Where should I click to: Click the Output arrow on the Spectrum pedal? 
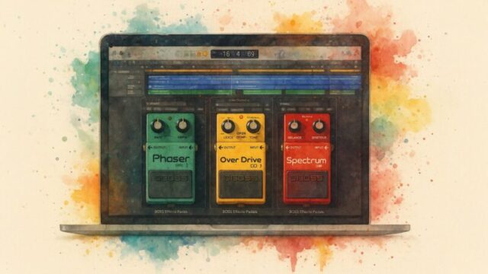[288, 148]
